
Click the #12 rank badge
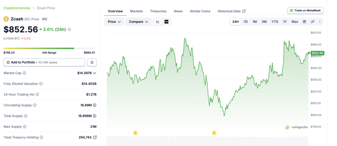[45, 19]
